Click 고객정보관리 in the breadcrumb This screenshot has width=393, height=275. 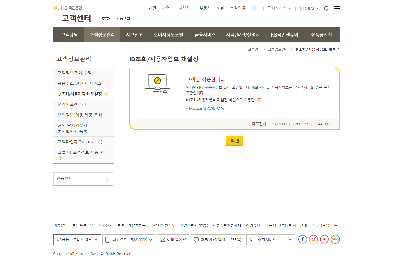278,49
